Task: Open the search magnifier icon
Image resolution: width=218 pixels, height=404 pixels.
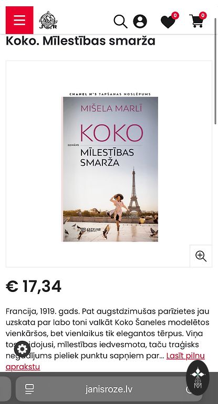Action: point(120,22)
